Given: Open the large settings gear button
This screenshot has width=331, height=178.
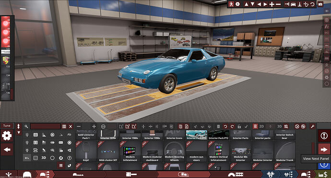Looking at the screenshot, I should (x=7, y=136).
